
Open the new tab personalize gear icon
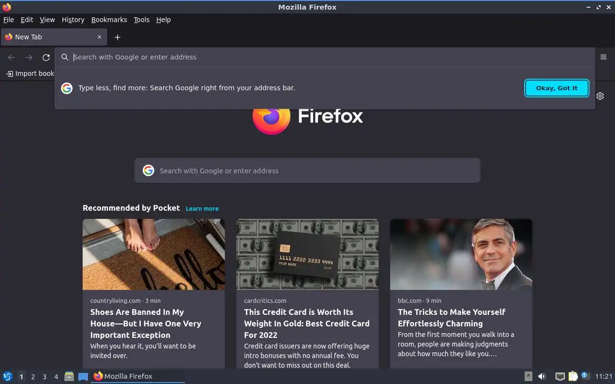600,96
